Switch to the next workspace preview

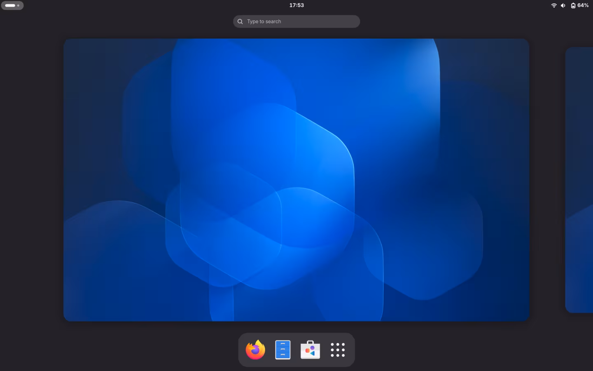click(579, 180)
